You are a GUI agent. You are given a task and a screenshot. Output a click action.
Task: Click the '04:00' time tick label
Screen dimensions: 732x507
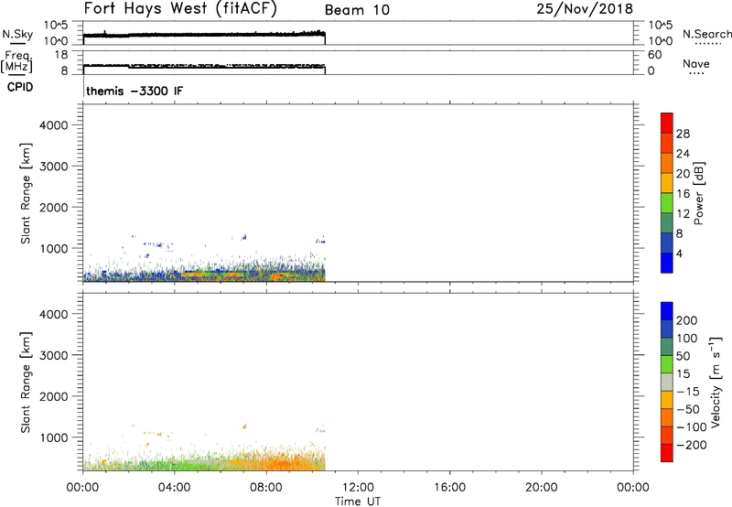(x=174, y=488)
